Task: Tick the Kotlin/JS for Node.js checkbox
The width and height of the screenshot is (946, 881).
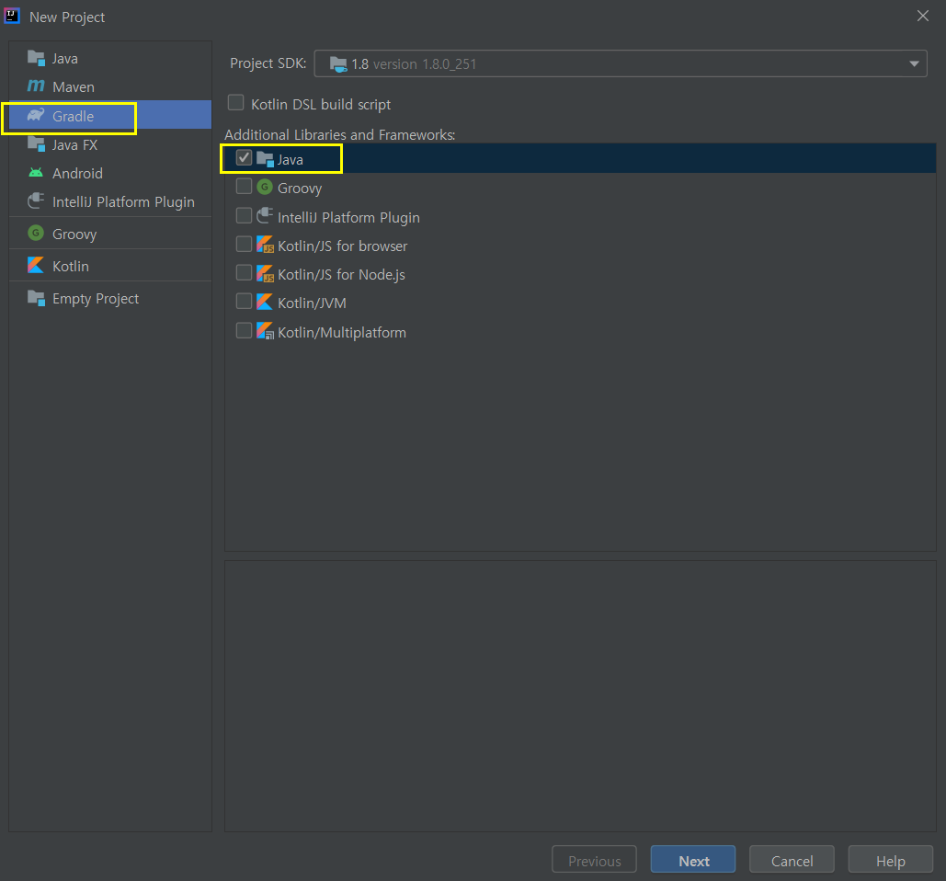Action: 244,273
